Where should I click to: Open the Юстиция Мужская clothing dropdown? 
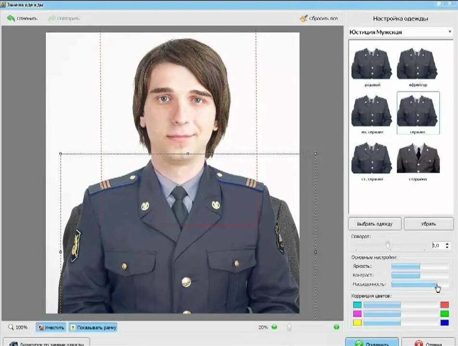[400, 32]
